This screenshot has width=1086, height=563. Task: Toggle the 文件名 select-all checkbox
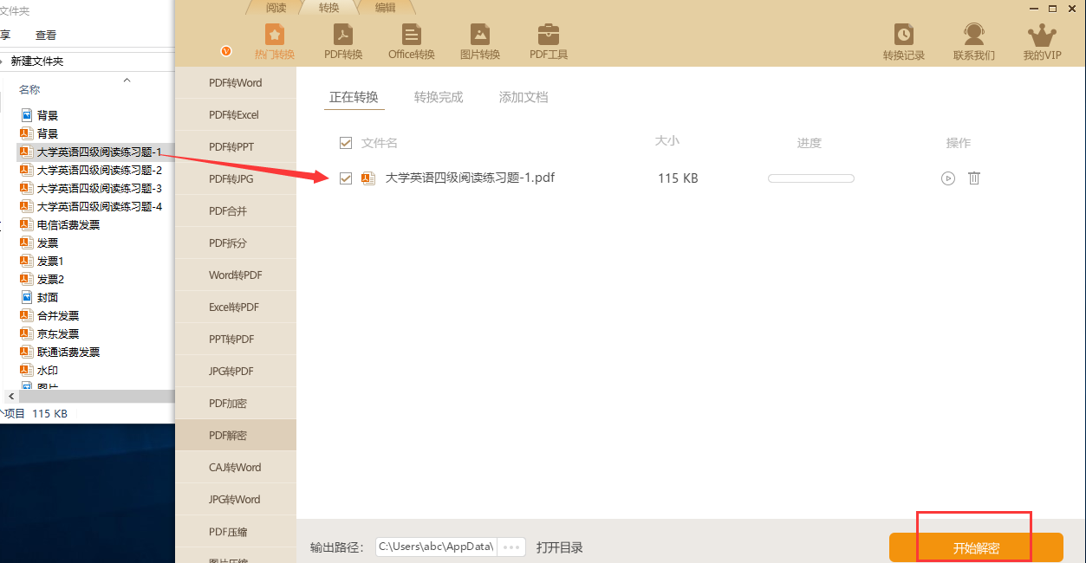click(346, 143)
